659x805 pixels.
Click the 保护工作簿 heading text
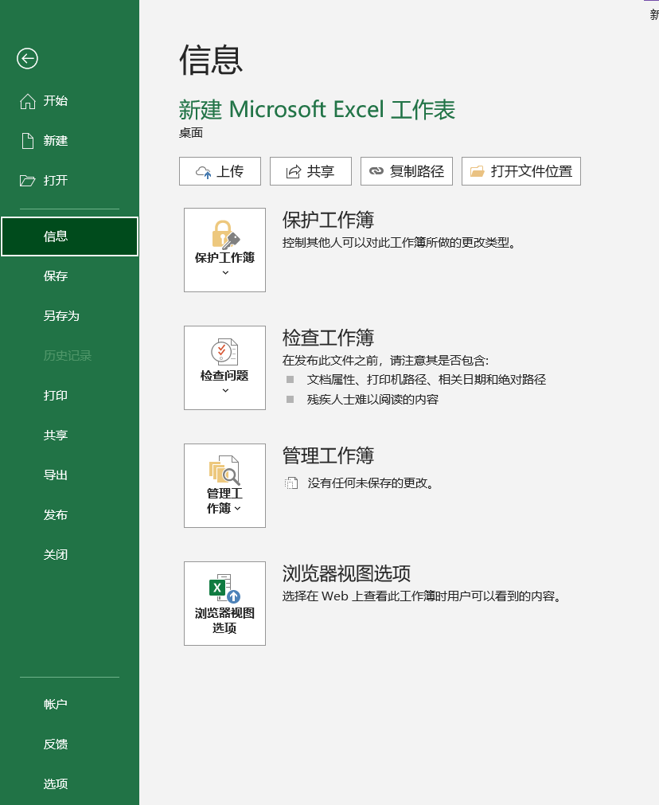point(328,220)
